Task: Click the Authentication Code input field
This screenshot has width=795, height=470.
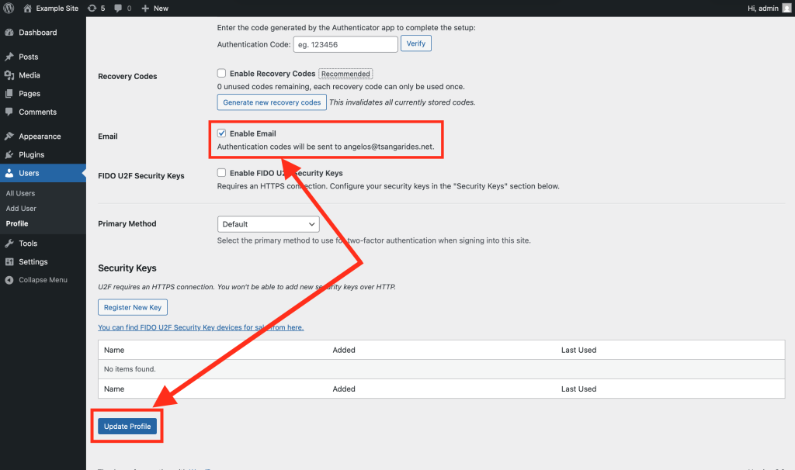Action: coord(345,44)
